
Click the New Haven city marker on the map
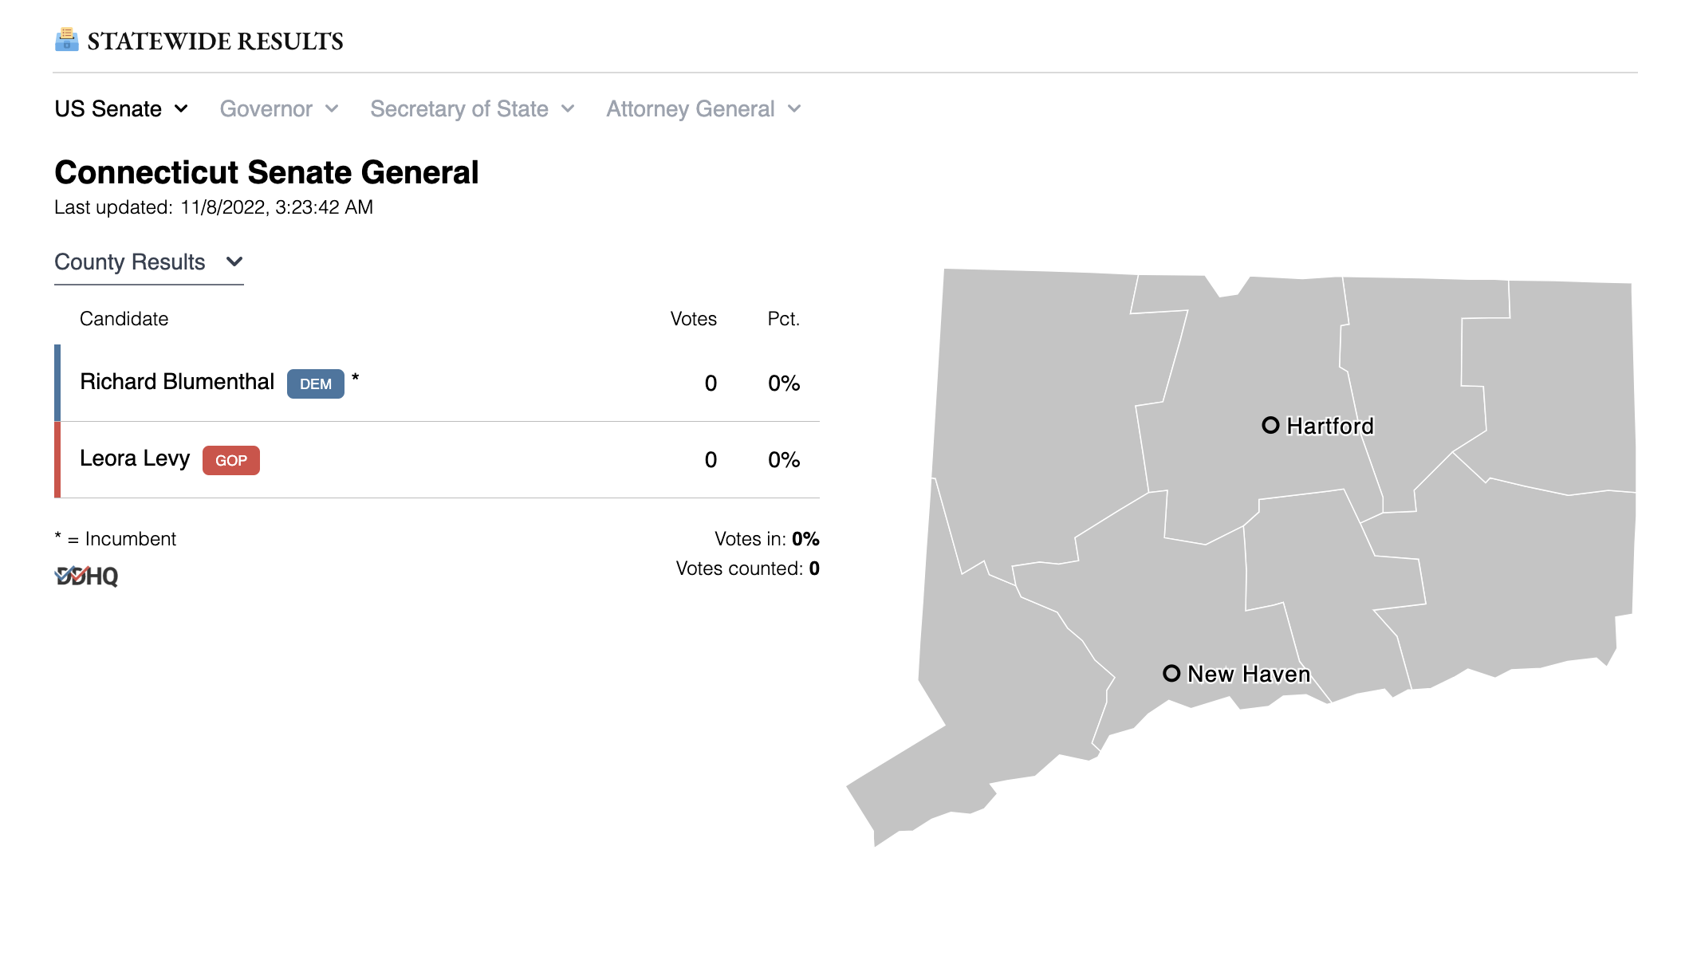(1171, 674)
